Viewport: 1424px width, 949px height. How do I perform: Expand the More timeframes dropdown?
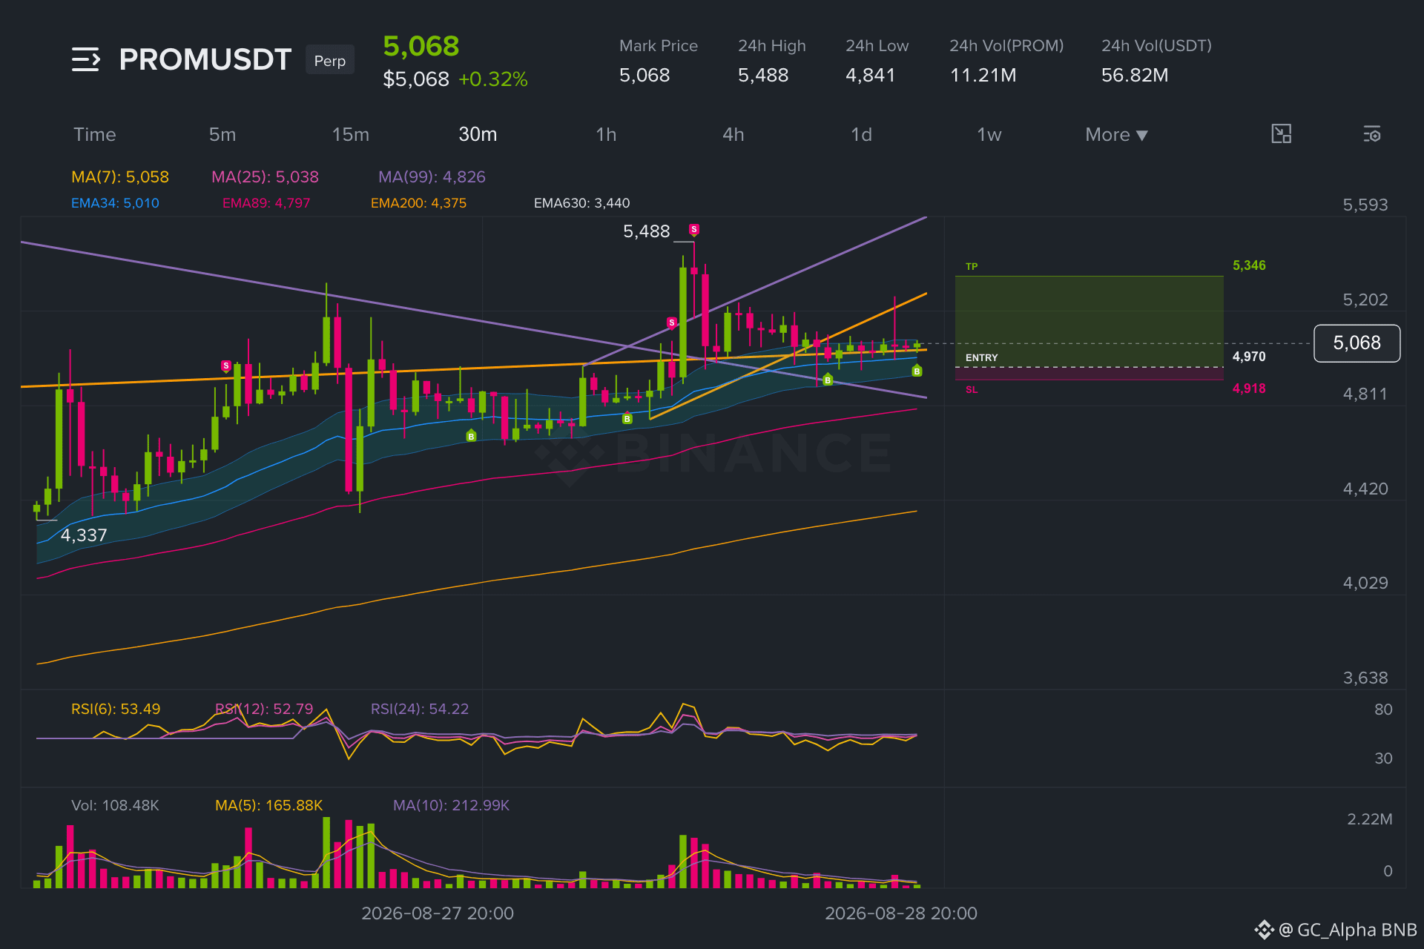click(1116, 134)
